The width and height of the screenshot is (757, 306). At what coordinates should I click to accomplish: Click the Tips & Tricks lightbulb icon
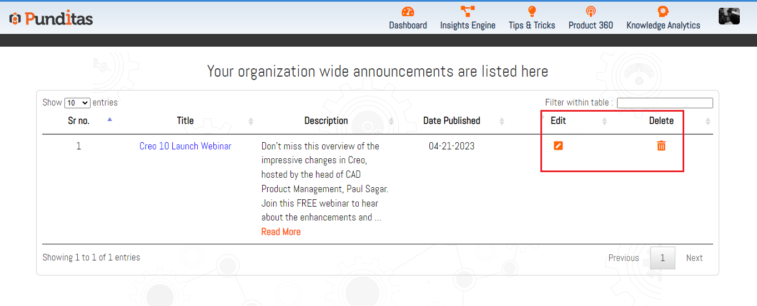pos(532,12)
